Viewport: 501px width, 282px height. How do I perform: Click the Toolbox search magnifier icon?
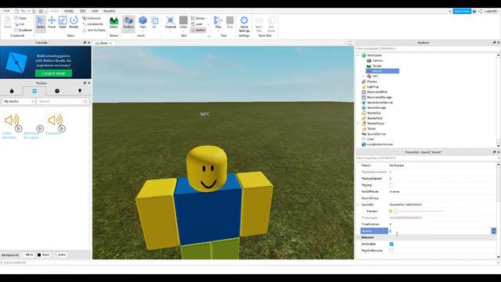coord(85,101)
